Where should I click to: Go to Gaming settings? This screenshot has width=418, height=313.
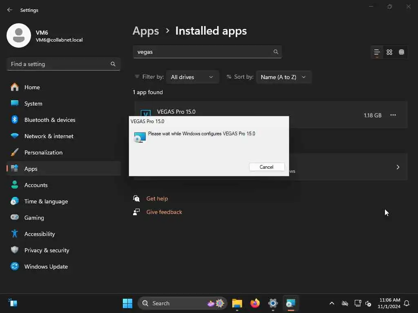[63, 218]
